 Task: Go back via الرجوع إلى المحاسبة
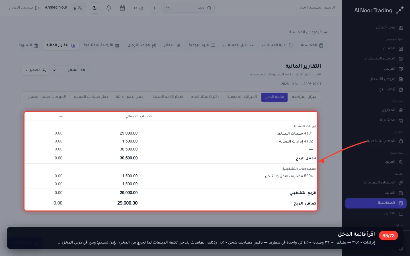tap(308, 32)
